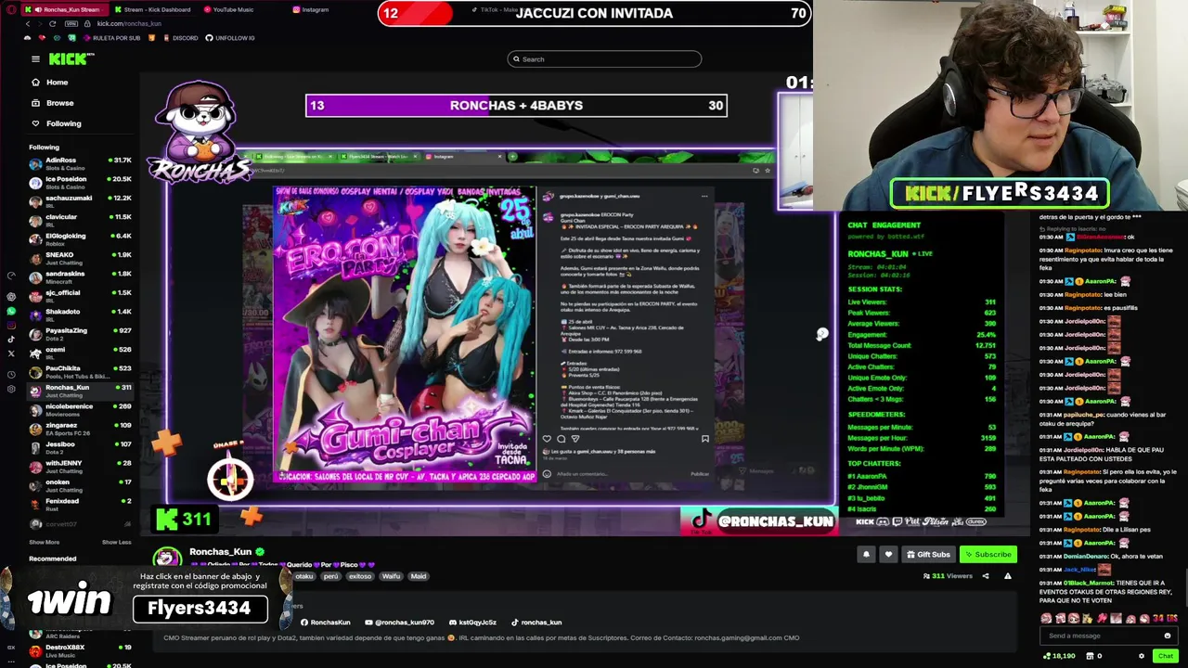Switch to YouTube Music browser tab
This screenshot has width=1188, height=668.
pyautogui.click(x=229, y=9)
